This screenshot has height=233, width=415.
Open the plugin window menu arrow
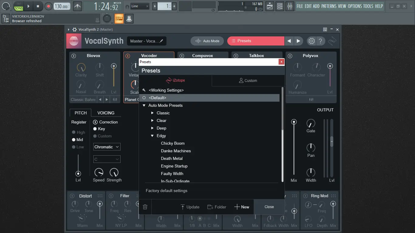[x=69, y=29]
